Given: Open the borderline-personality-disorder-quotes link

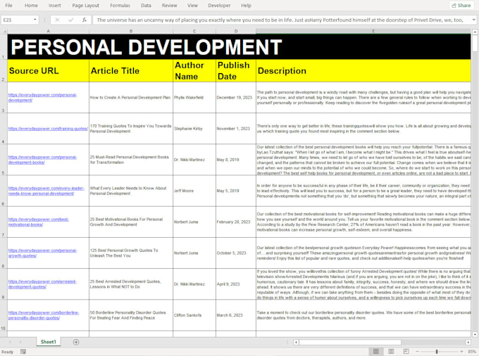Looking at the screenshot, I should point(44,315).
